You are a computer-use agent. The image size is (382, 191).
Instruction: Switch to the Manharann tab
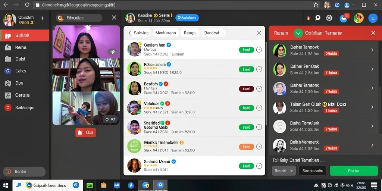166,33
